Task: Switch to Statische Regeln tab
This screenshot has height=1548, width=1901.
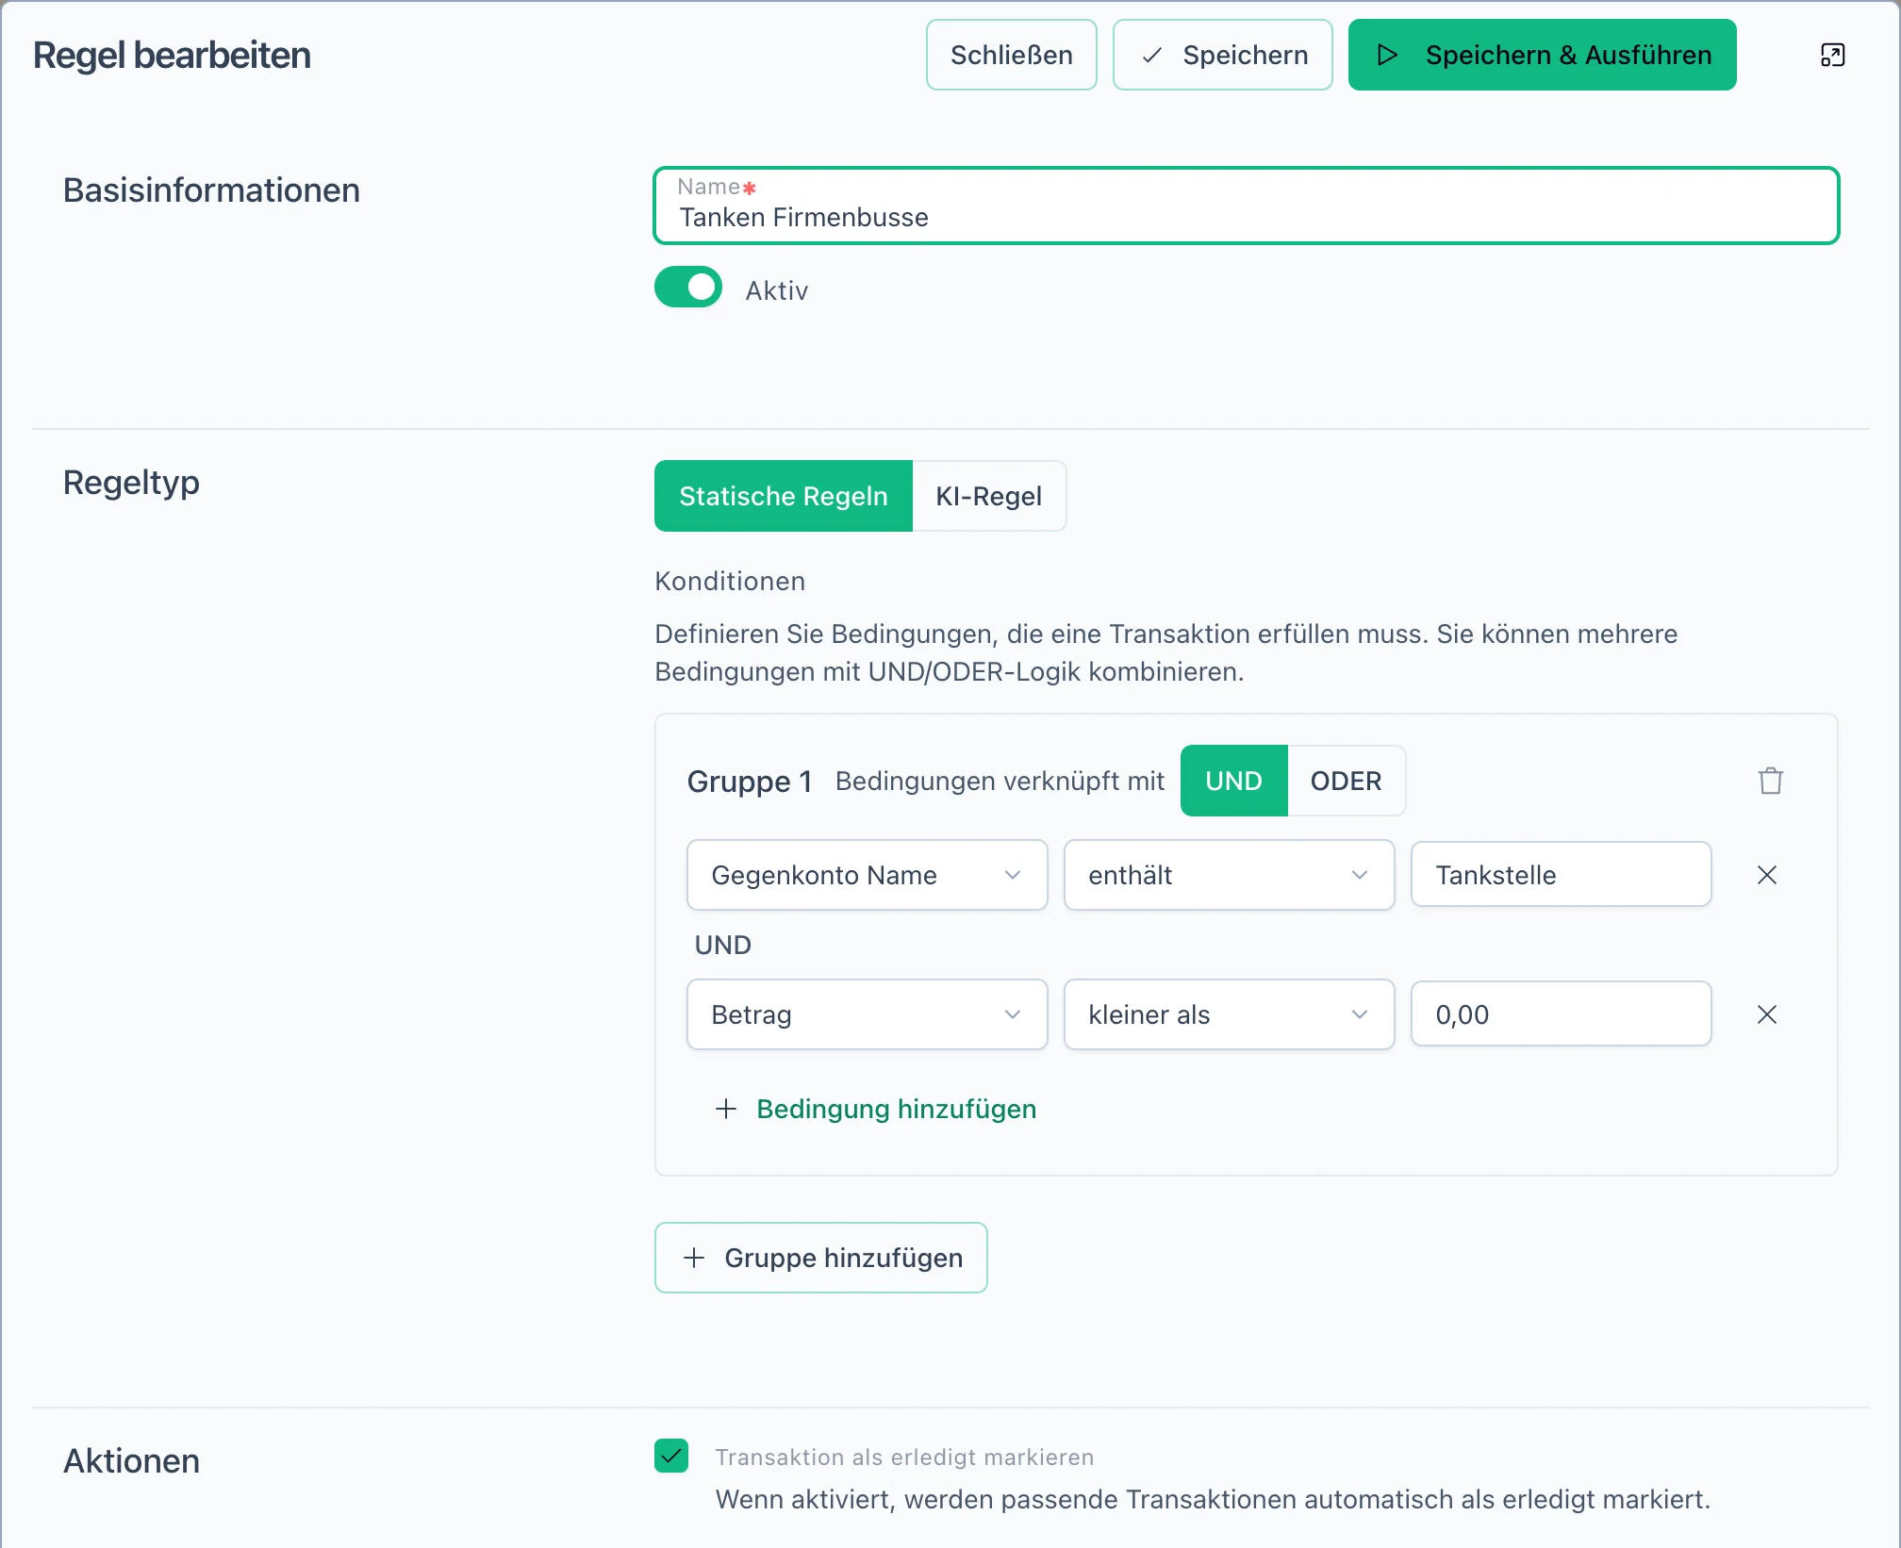Action: point(784,496)
